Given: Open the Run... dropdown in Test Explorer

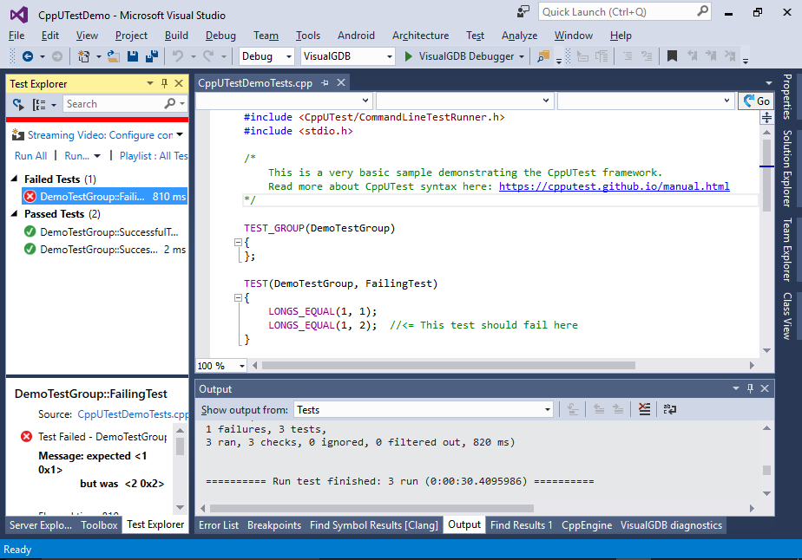Looking at the screenshot, I should pos(97,156).
